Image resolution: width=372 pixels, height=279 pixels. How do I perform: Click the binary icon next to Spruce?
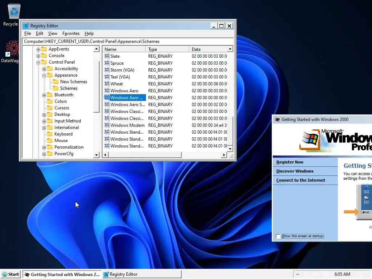pyautogui.click(x=107, y=63)
